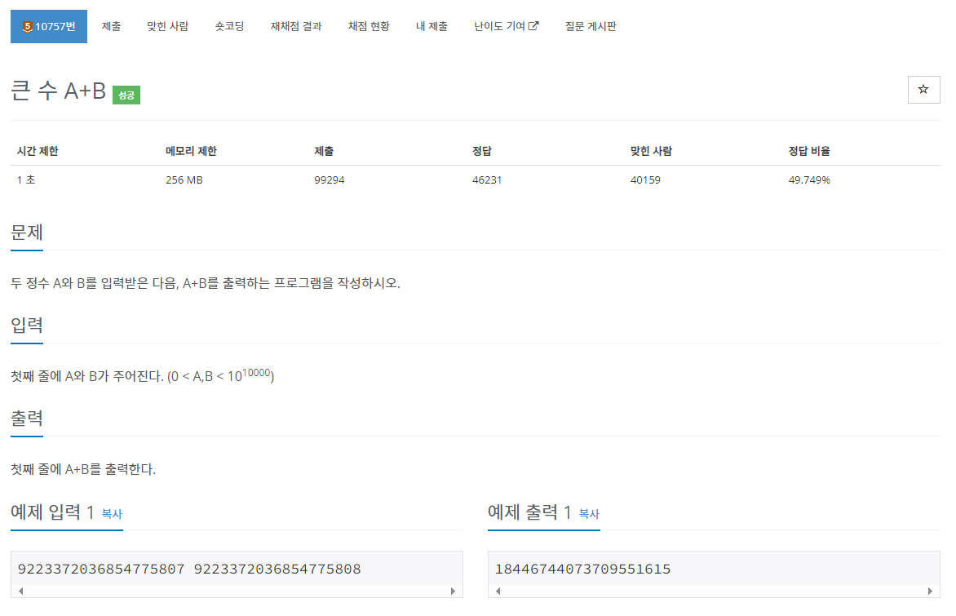Click the 49.749% ratio value
The height and width of the screenshot is (616, 956).
(809, 180)
